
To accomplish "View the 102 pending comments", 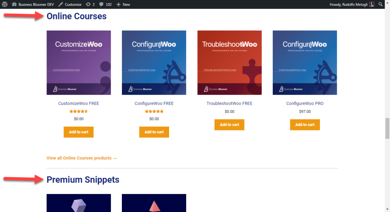I will [105, 4].
